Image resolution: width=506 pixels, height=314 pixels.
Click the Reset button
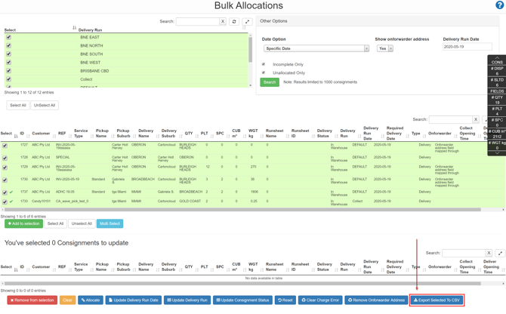(x=285, y=300)
